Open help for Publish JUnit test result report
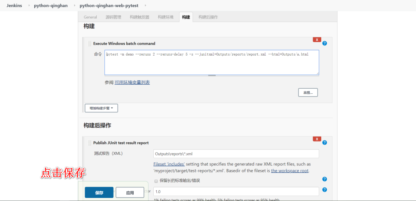The height and width of the screenshot is (201, 416). (x=324, y=143)
